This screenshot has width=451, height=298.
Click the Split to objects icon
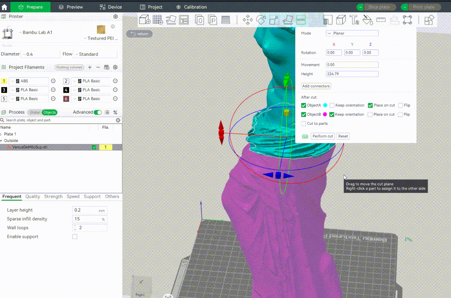click(199, 20)
